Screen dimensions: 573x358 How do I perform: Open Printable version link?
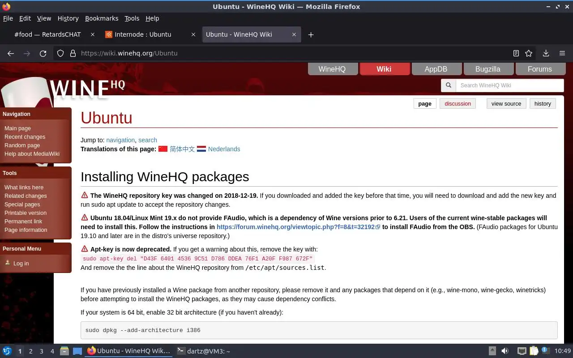26,213
